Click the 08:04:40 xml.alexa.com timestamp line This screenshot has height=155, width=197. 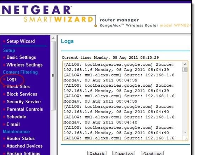coord(100,122)
